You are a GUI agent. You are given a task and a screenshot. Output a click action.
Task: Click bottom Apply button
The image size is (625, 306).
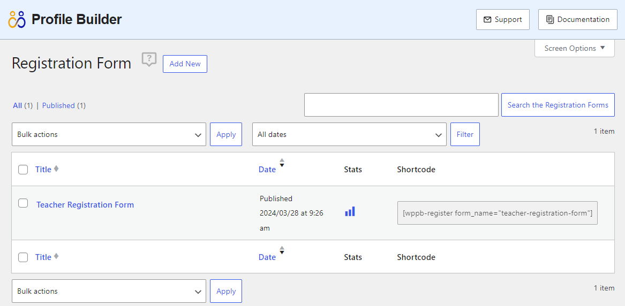pyautogui.click(x=226, y=291)
